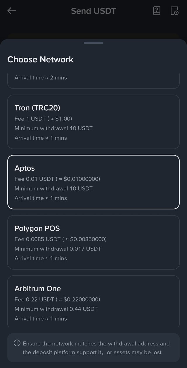Select the Tron (TRC20) network option
The image size is (187, 368).
pos(93,122)
